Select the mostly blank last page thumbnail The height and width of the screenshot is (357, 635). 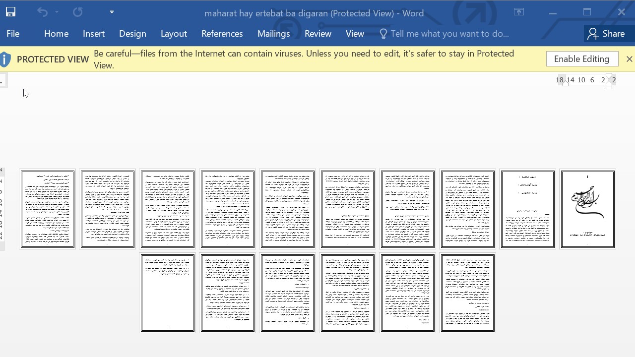pyautogui.click(x=167, y=293)
